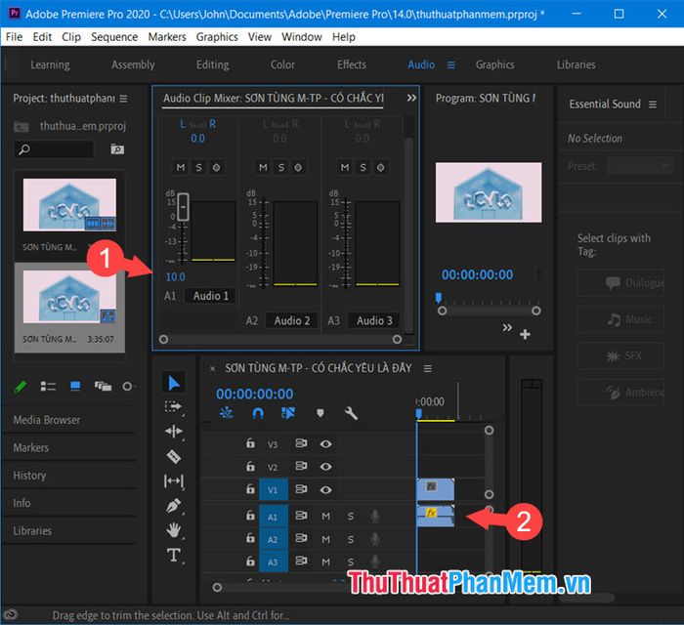Screen dimensions: 684x625
Task: Click the timeline timecode 00:00:00:00
Action: (255, 394)
